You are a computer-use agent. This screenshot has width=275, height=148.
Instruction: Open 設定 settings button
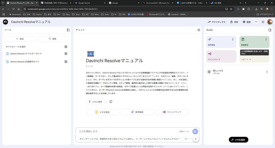tap(247, 22)
